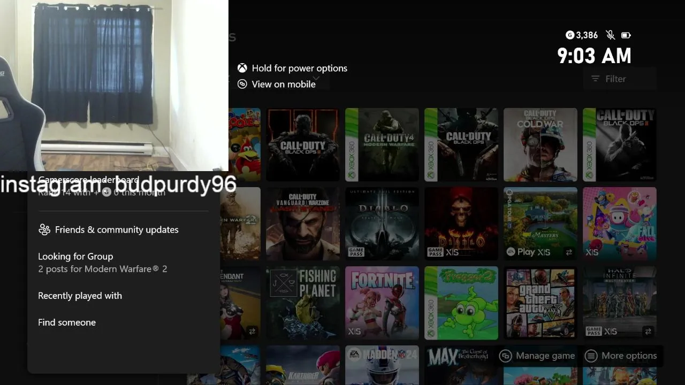Open the Filter button
Screen dimensions: 685x385
(x=619, y=79)
